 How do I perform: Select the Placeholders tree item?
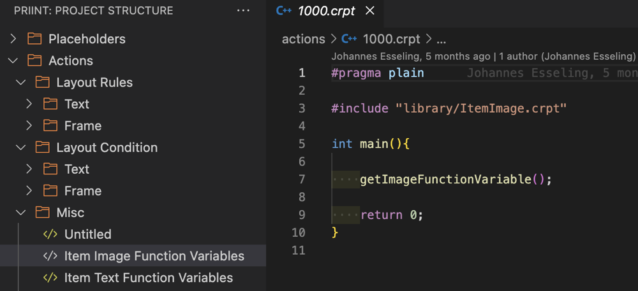[x=133, y=39]
